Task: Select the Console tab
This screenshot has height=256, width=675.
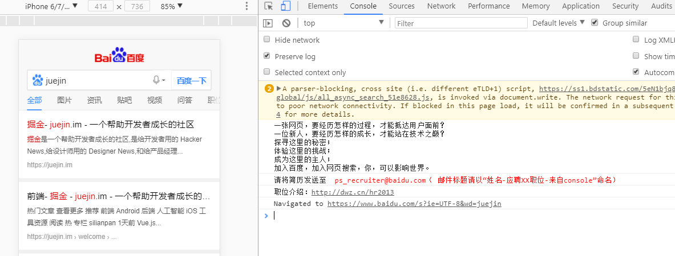Action: (363, 6)
